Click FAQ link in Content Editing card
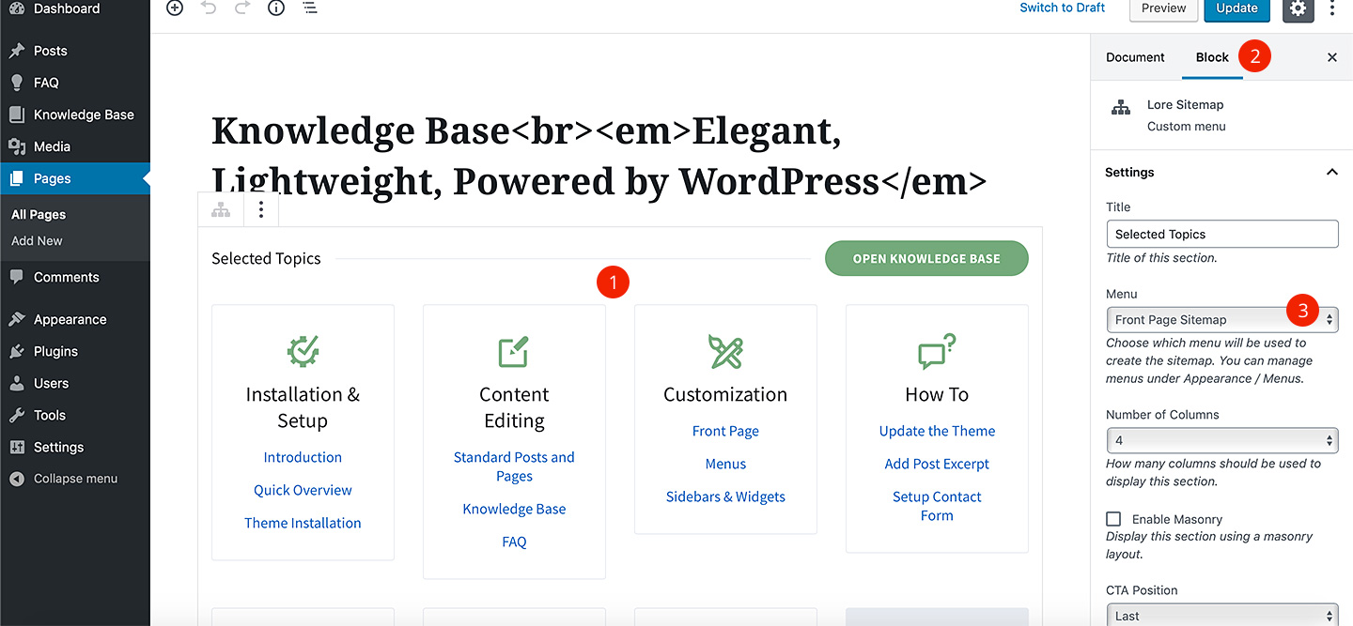The image size is (1353, 626). click(514, 542)
